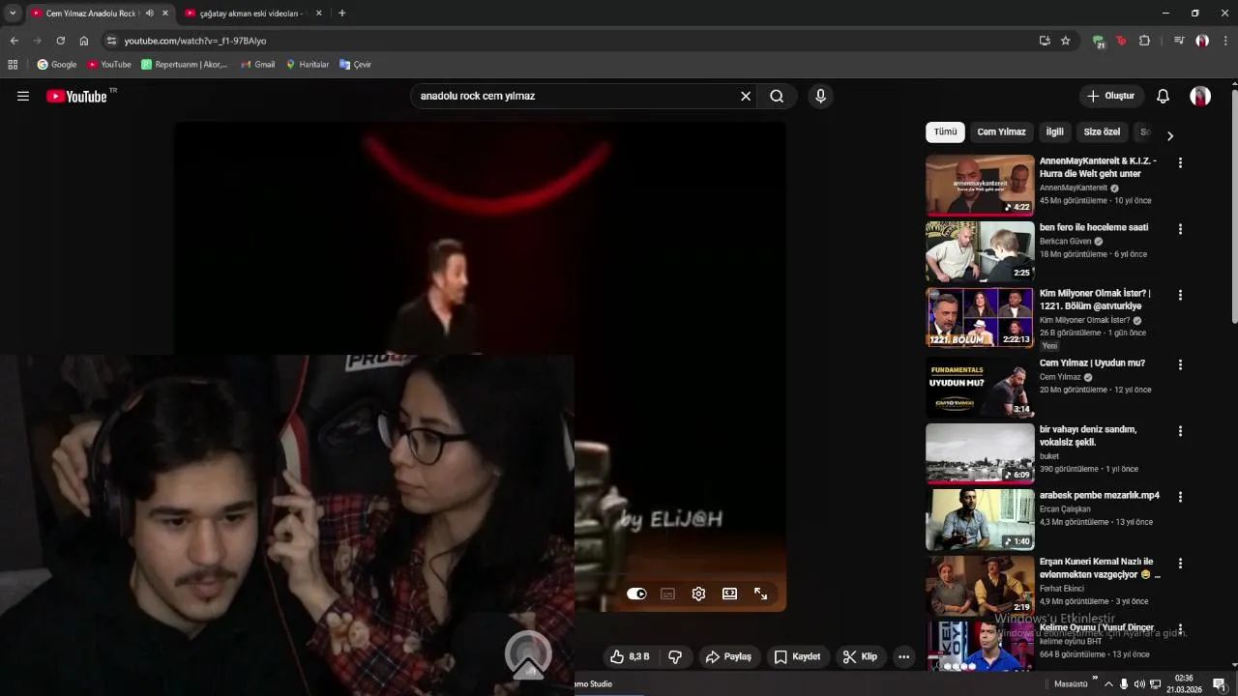
Task: Open the Google bookmark
Action: [57, 65]
